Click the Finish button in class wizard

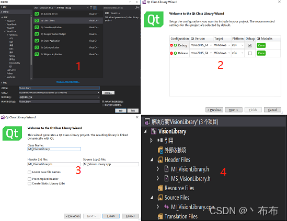tap(111, 216)
